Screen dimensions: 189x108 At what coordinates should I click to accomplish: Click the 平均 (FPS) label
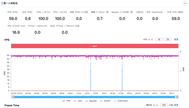point(12,12)
